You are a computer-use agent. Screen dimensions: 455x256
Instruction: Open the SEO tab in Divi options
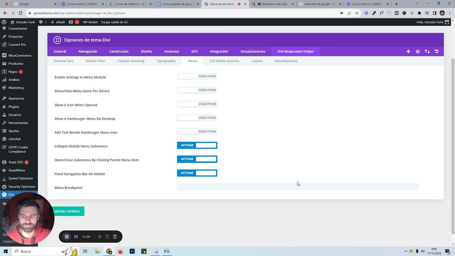click(x=194, y=52)
